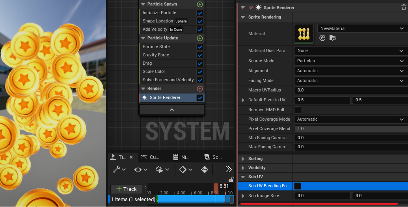The image size is (408, 207).
Task: Delete the Sprite Renderer with trash icon
Action: coord(404,8)
